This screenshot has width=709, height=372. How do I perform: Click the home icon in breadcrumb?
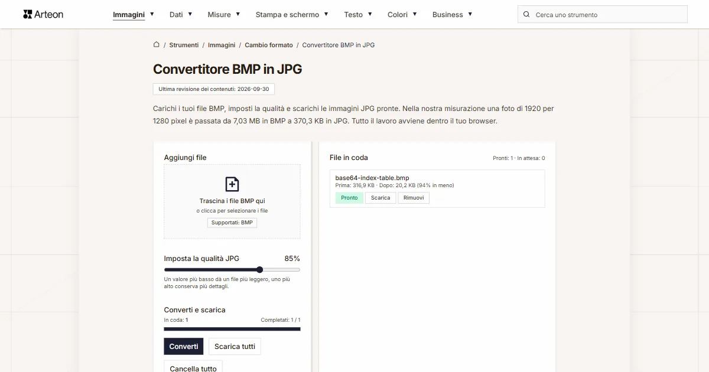click(x=156, y=44)
